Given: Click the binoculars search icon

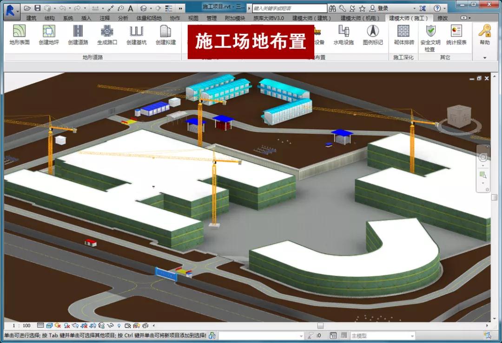Looking at the screenshot, I should (333, 8).
